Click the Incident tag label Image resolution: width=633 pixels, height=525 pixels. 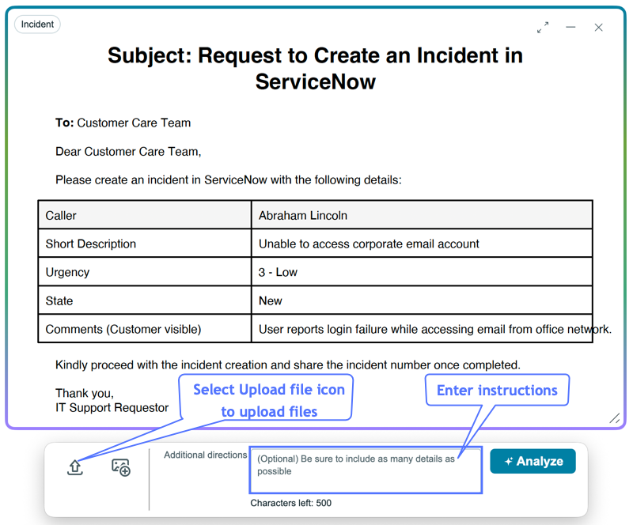tap(37, 25)
